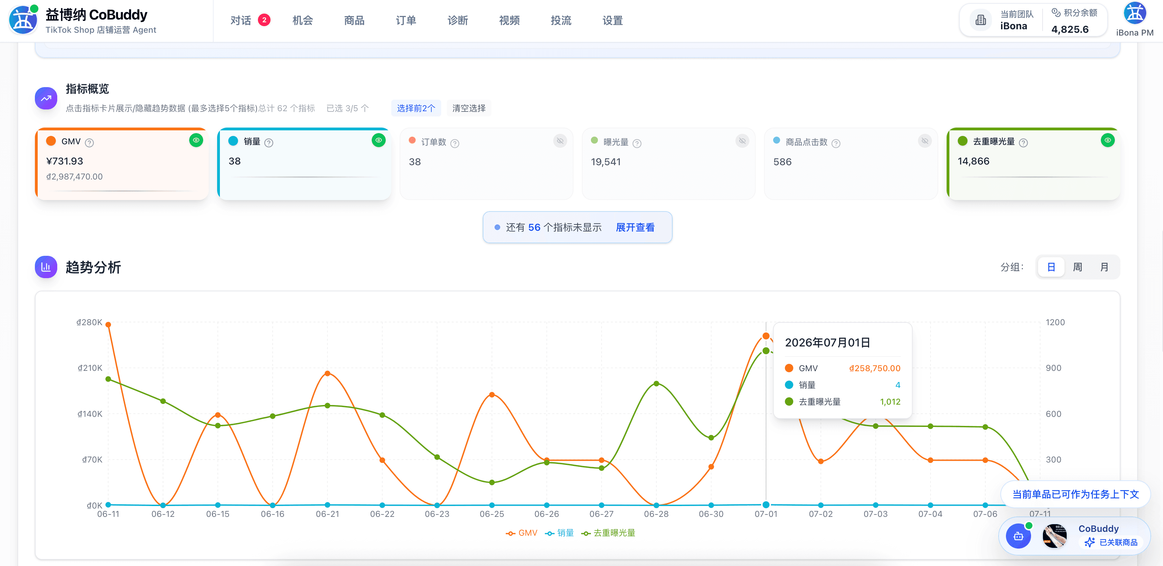Open the 对话 tab
This screenshot has height=566, width=1163.
tap(240, 20)
